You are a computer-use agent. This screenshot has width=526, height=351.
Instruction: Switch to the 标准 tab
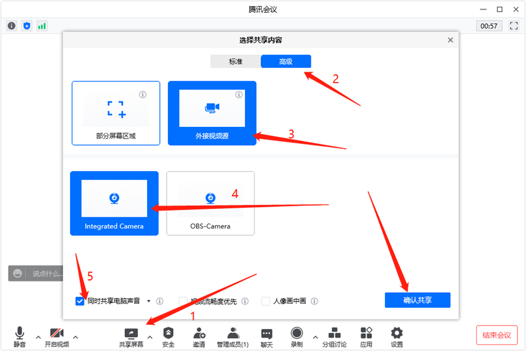coord(235,61)
